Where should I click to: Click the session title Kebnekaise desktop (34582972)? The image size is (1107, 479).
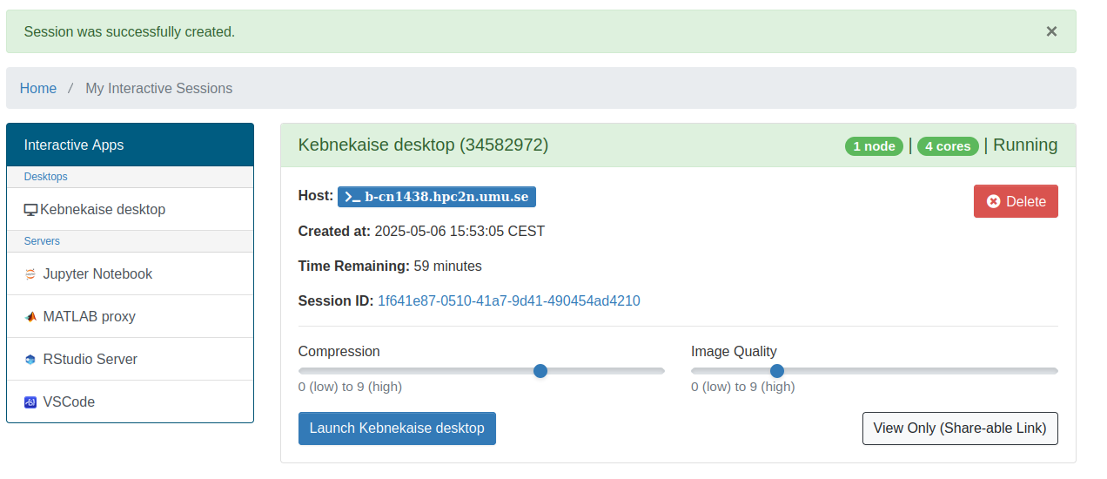[x=423, y=145]
